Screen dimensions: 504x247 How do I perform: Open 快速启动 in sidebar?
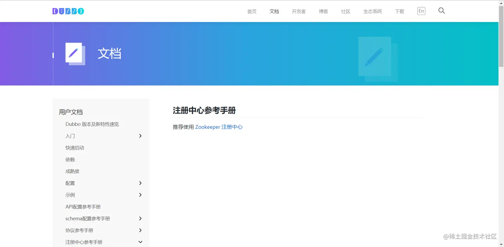tap(75, 148)
